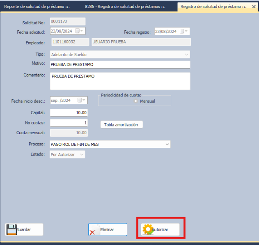Screen dimensions: 259x245
Task: Expand the Tipo dropdown
Action: click(187, 54)
